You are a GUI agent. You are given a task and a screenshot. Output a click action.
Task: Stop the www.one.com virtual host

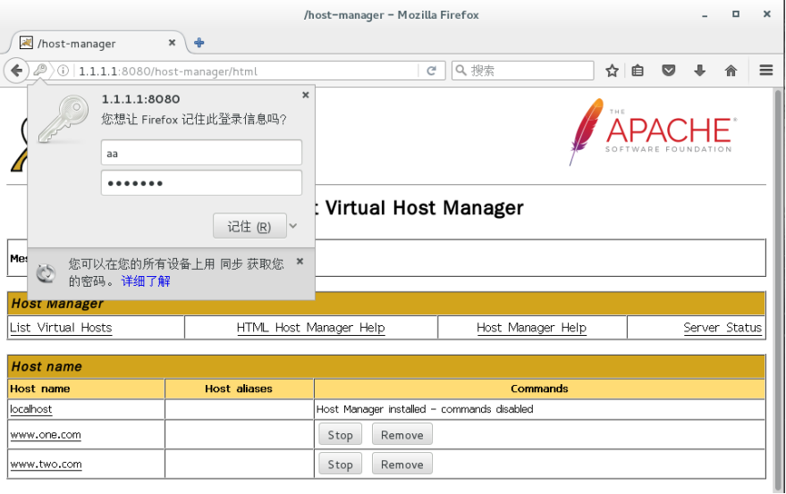[x=340, y=435]
